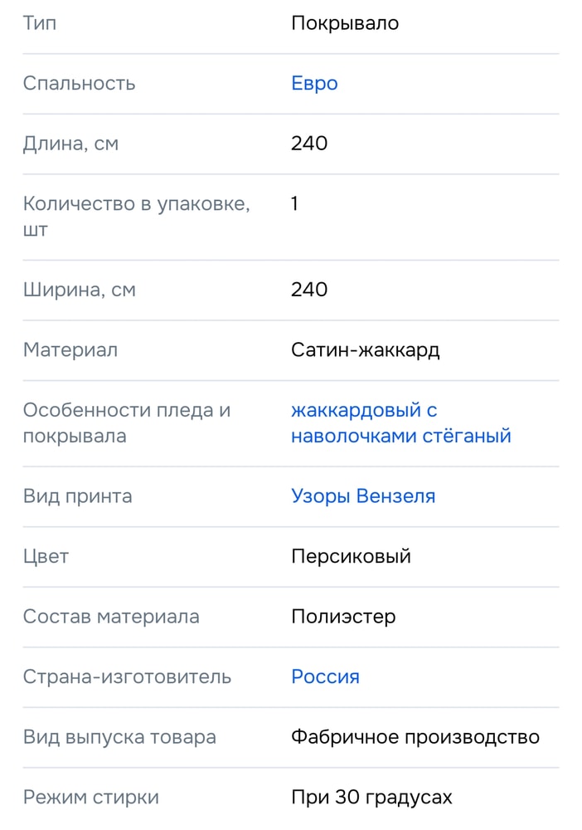Open the Узоры Вензеля print link
Image resolution: width=582 pixels, height=830 pixels.
[363, 496]
